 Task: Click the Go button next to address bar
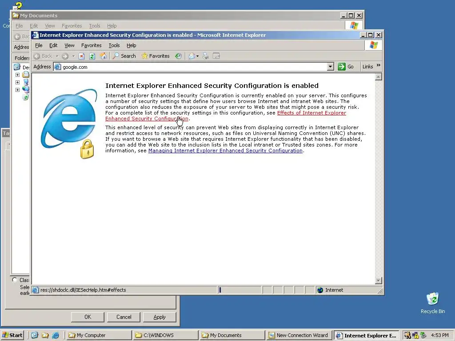click(346, 67)
